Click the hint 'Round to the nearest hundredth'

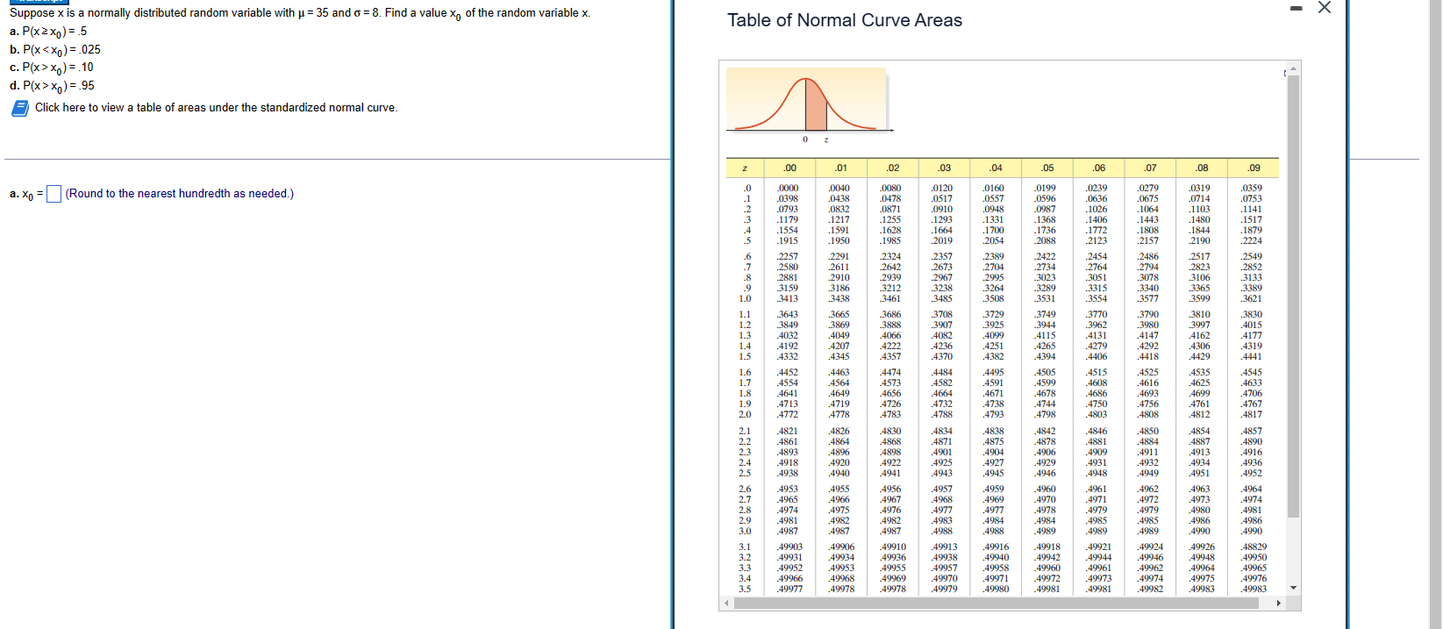pyautogui.click(x=148, y=194)
